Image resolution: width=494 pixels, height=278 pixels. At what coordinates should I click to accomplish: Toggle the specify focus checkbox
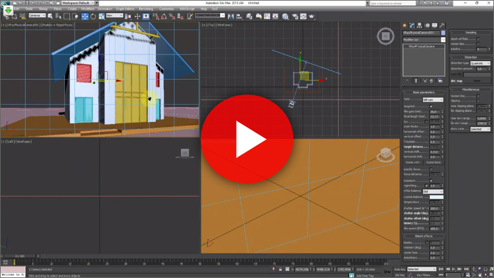[x=431, y=169]
